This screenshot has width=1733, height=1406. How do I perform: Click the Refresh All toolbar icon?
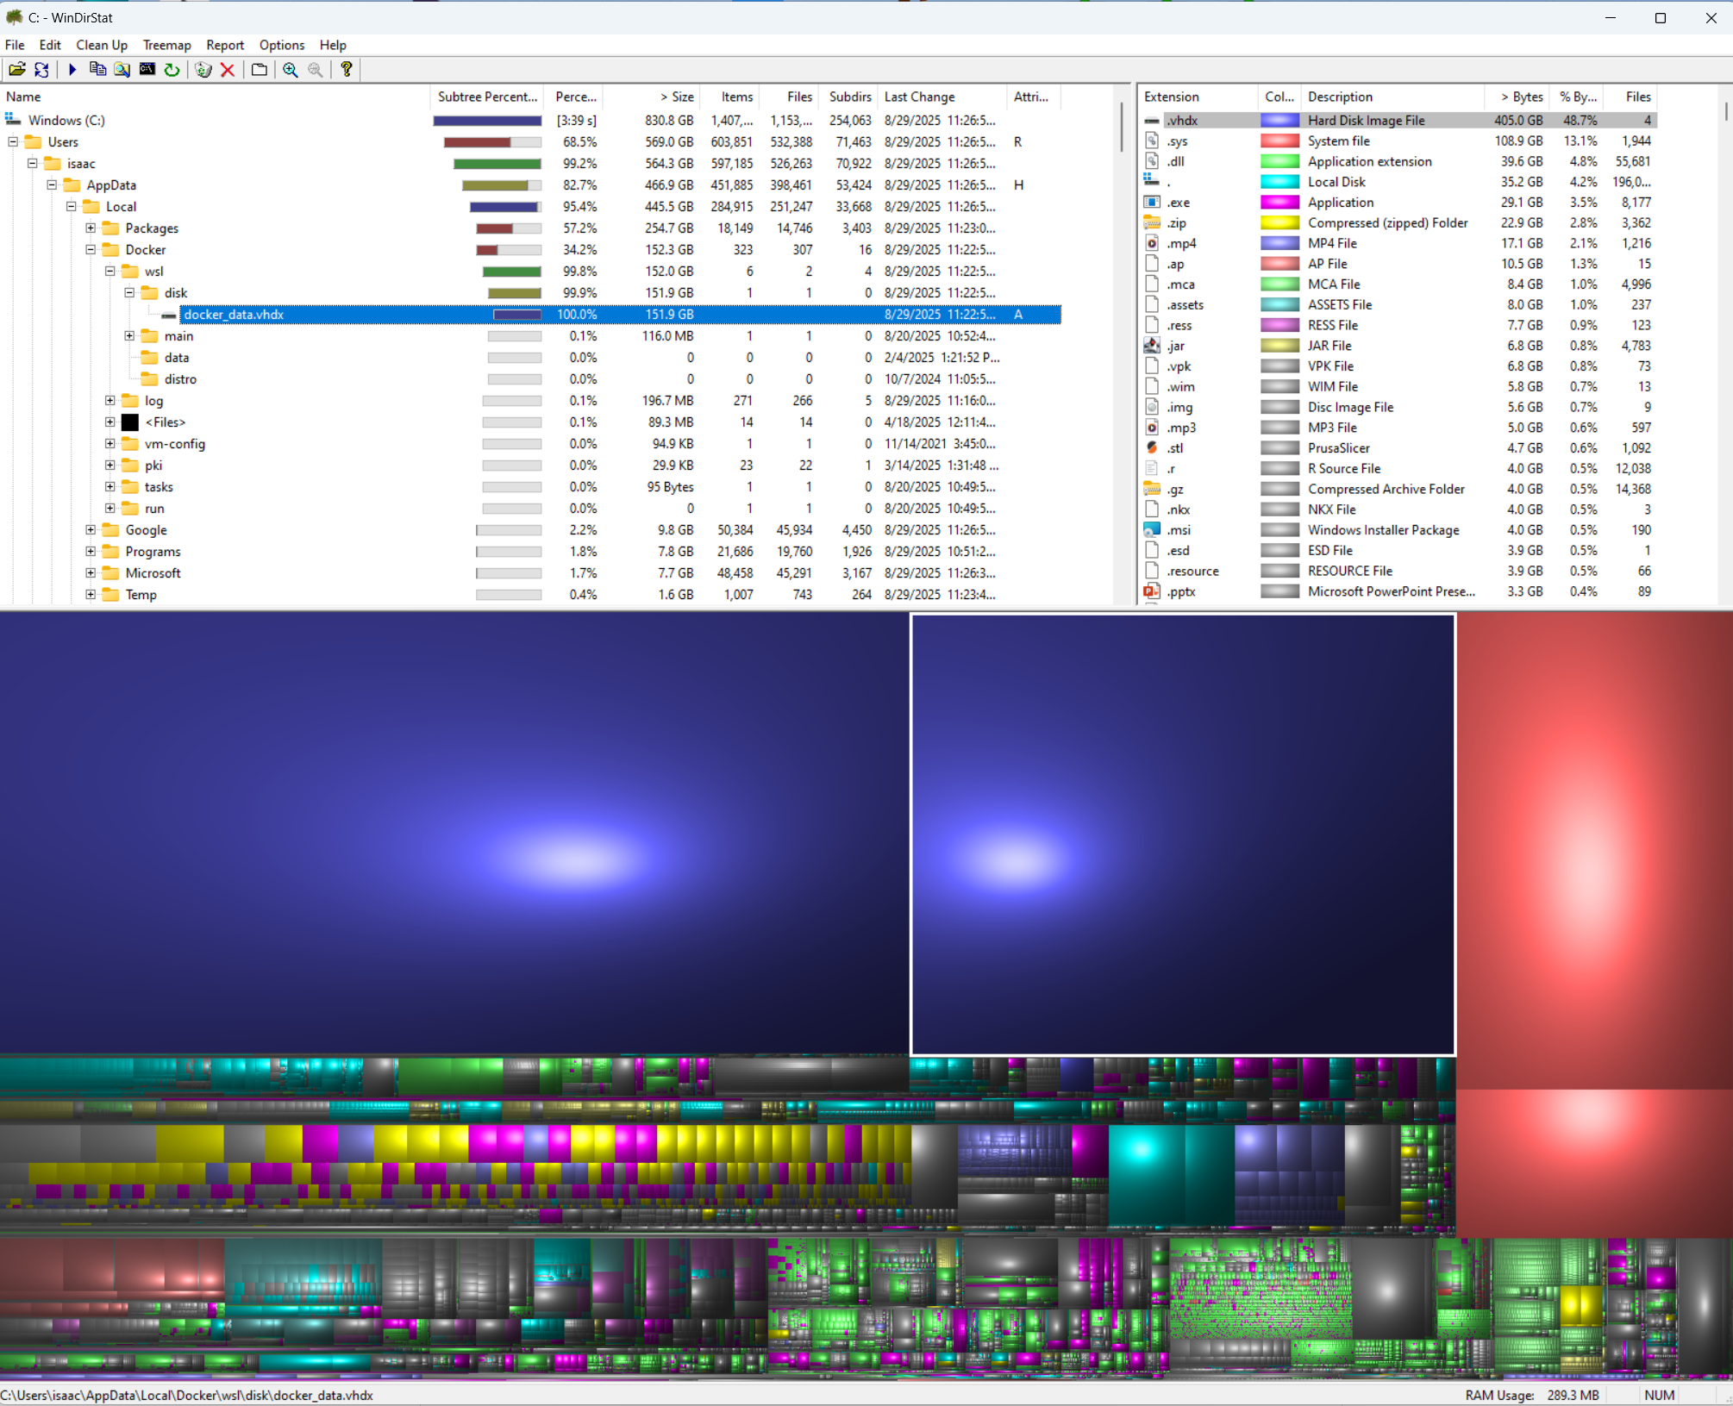(x=41, y=70)
